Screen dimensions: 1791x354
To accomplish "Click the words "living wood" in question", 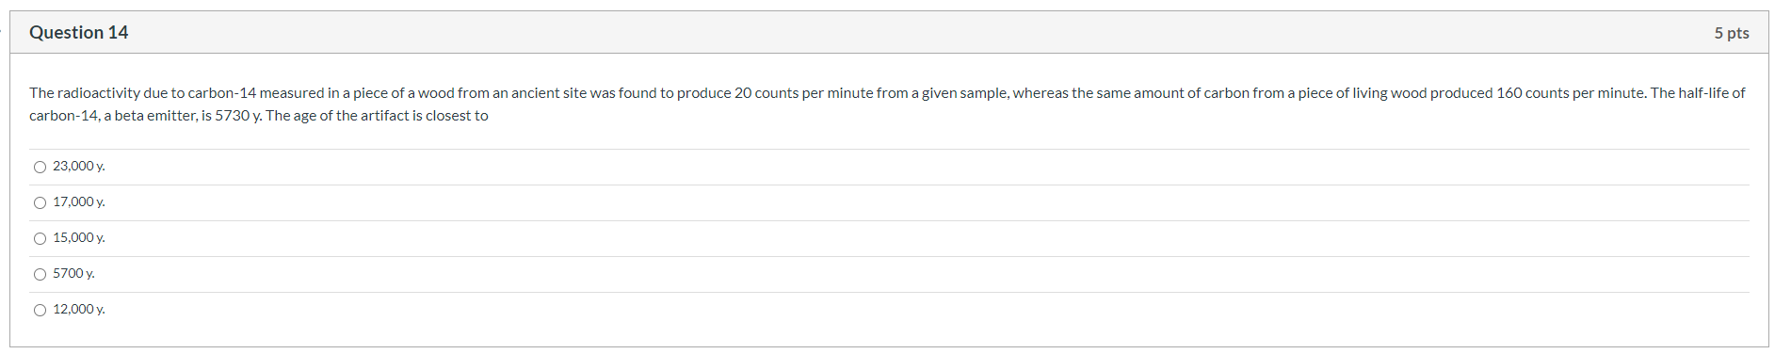I will (x=1389, y=93).
